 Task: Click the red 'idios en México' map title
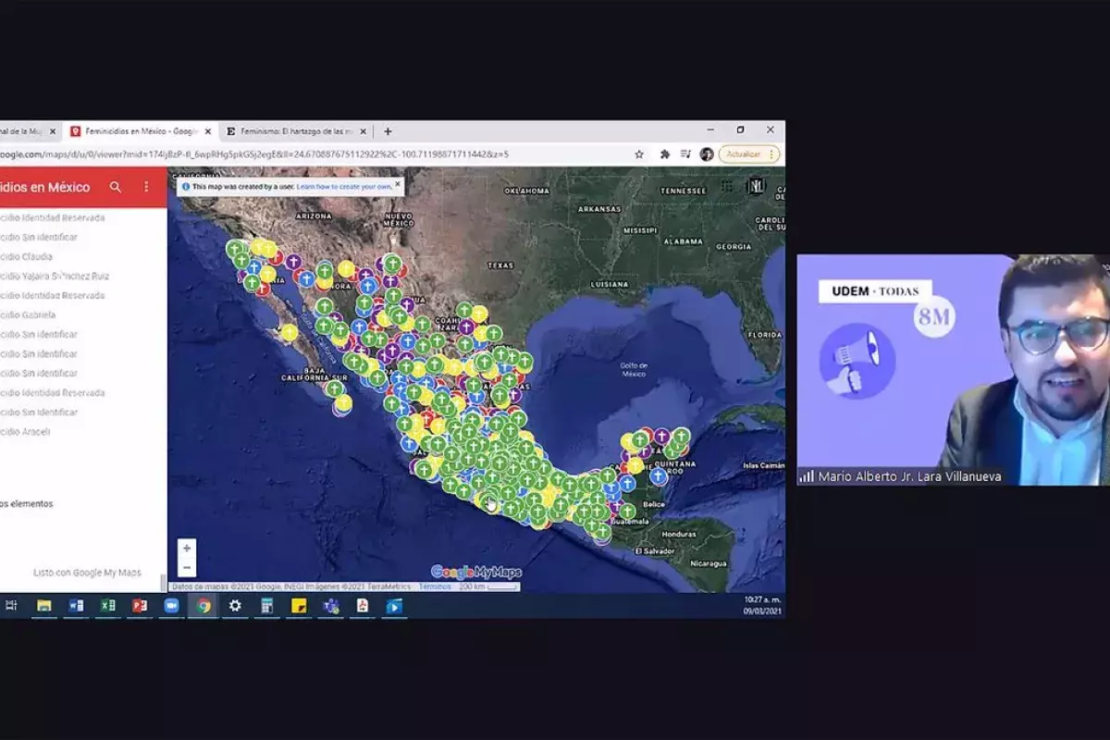tap(45, 187)
